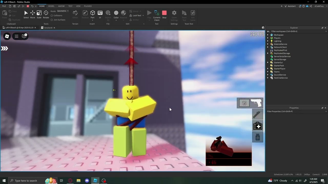Open the hamburger menu in game viewport
This screenshot has width=328, height=184.
(16, 36)
